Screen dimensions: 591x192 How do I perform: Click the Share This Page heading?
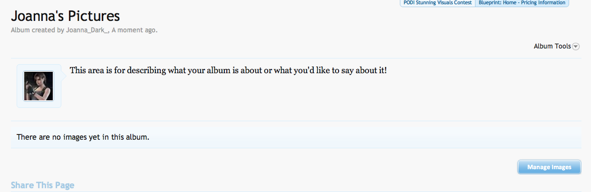pyautogui.click(x=42, y=185)
